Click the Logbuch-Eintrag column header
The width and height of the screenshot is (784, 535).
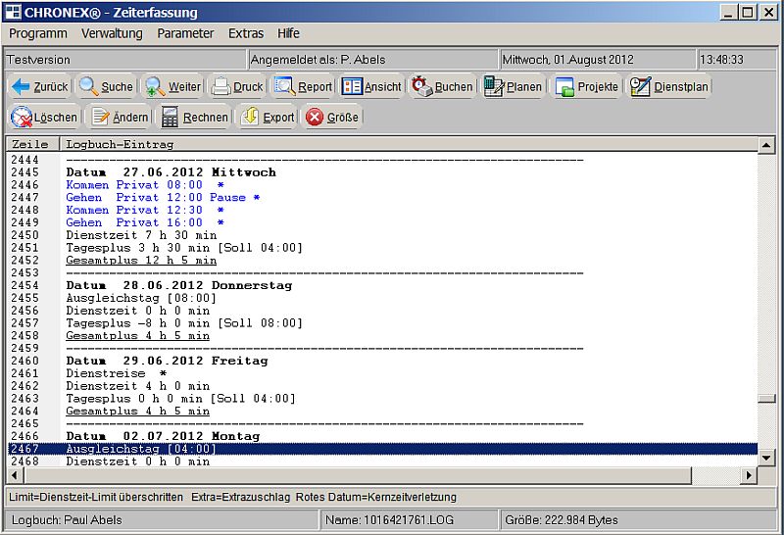pyautogui.click(x=409, y=144)
